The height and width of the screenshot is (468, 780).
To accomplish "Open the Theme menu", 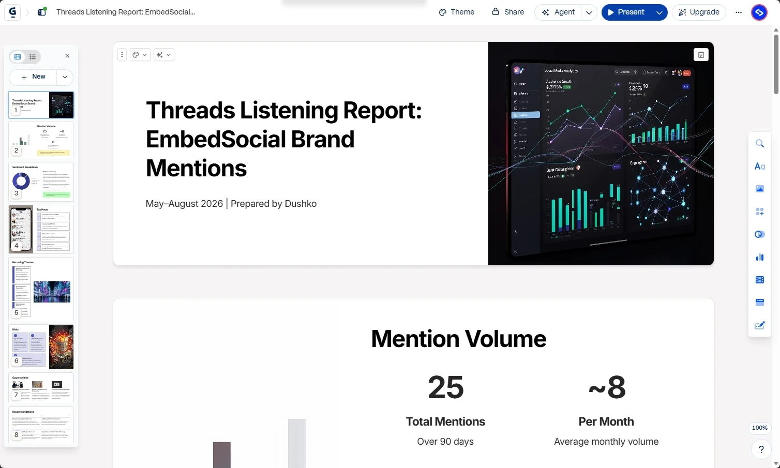I will (x=456, y=12).
